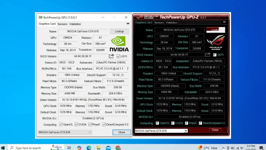
Task: Click the Bandwidth 224.4 GB/s value in left window
Action: 116,93
